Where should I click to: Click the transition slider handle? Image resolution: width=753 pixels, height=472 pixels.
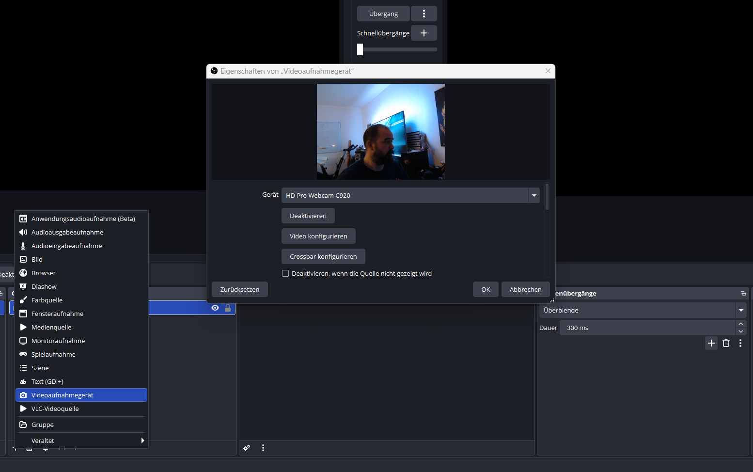[360, 49]
